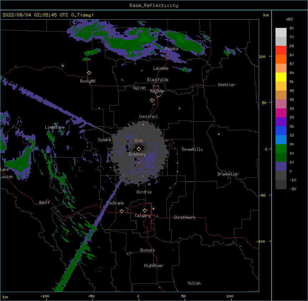
Task: Click the Stettler city label
Action: point(227,85)
